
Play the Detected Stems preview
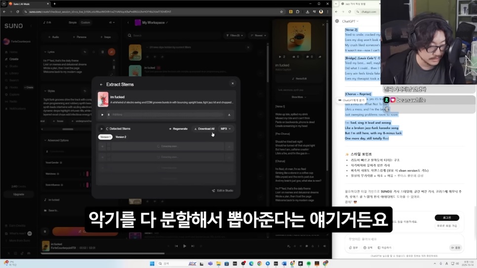pos(102,129)
